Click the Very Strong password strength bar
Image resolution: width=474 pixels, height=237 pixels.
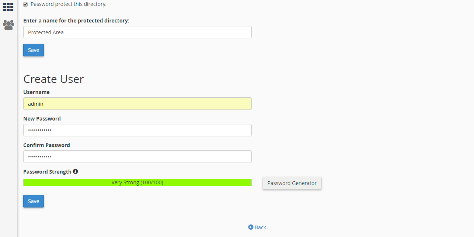click(x=137, y=182)
